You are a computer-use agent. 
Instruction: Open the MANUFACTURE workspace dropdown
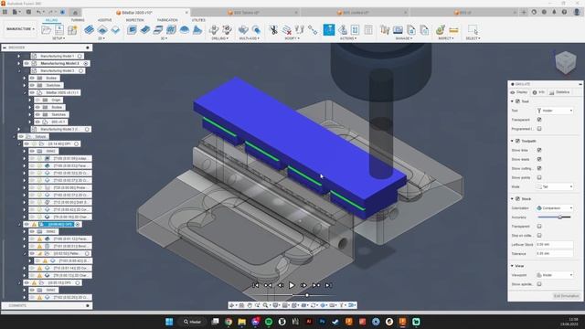coord(20,29)
